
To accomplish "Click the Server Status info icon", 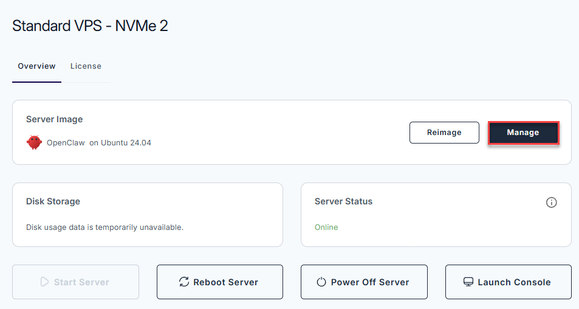I will pos(551,202).
